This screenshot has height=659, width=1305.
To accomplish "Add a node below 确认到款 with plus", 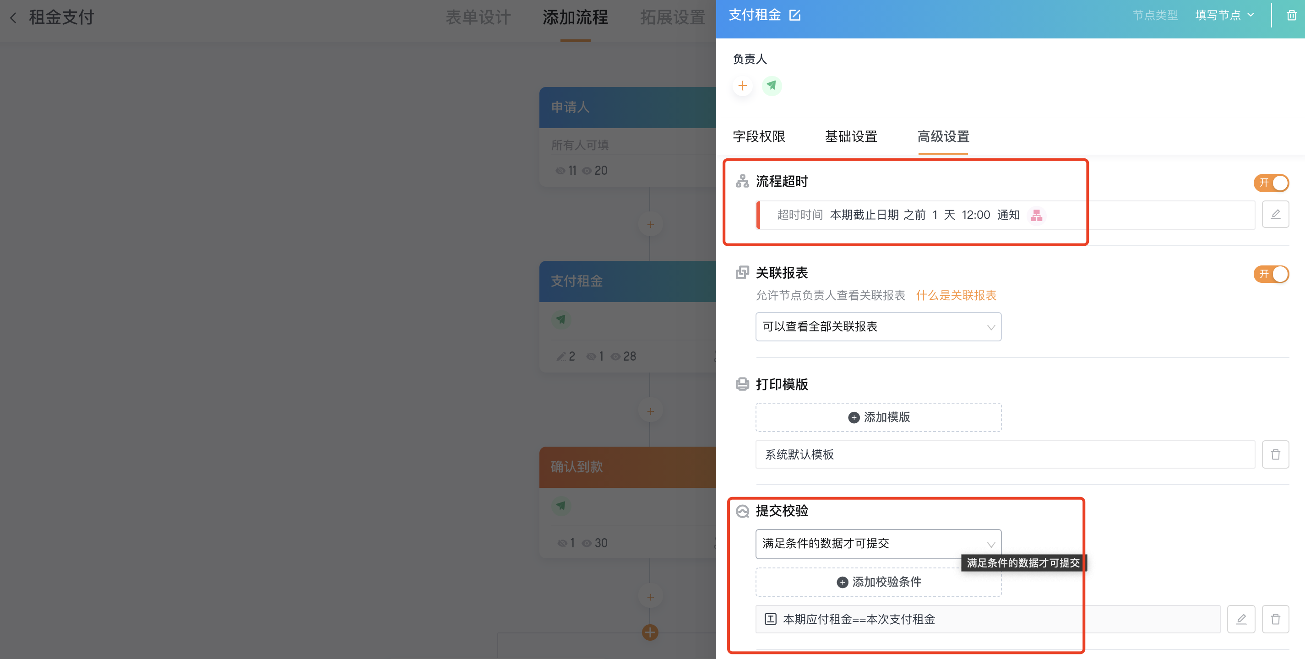I will (651, 597).
